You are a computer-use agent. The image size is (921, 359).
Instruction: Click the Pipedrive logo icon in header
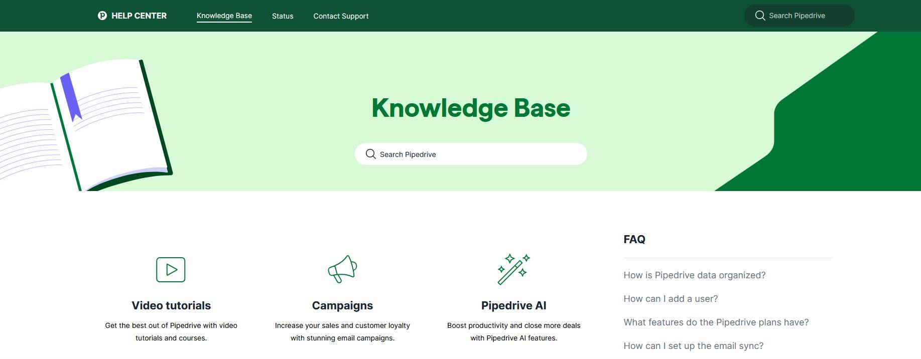[102, 16]
